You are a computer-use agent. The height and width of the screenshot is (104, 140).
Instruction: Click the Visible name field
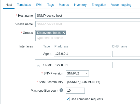88,24
